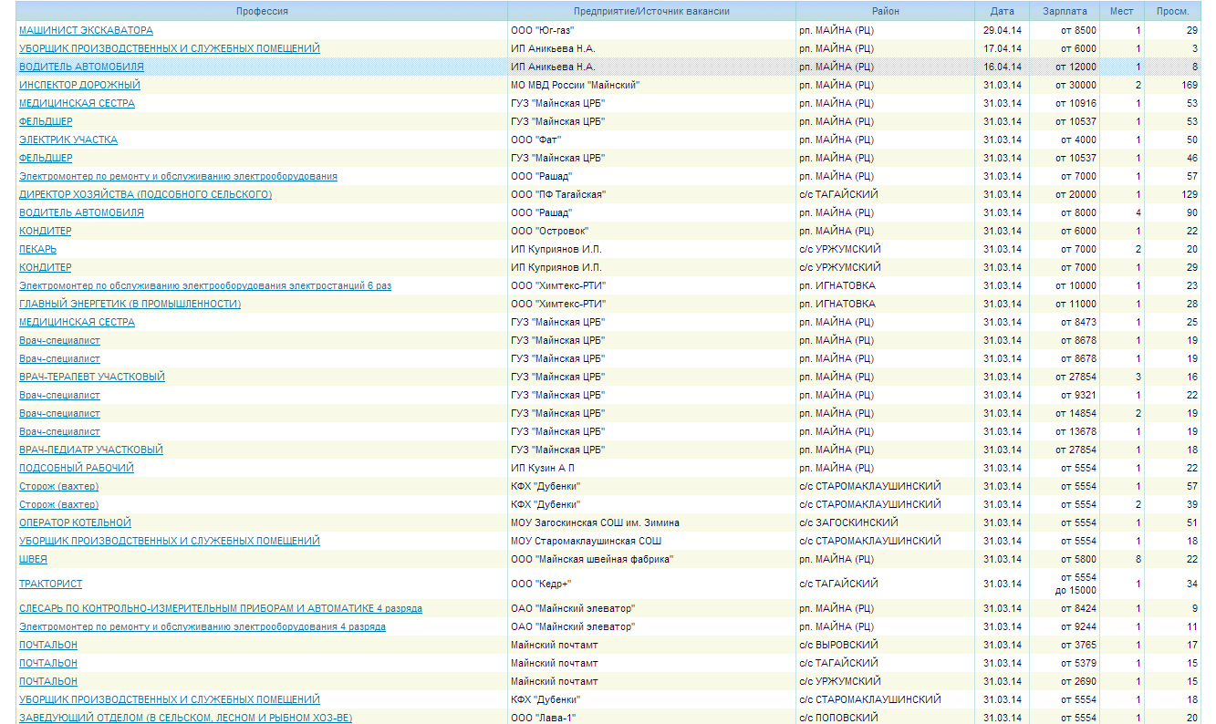
Task: Select salary cell от 20000
Action: pyautogui.click(x=1065, y=194)
